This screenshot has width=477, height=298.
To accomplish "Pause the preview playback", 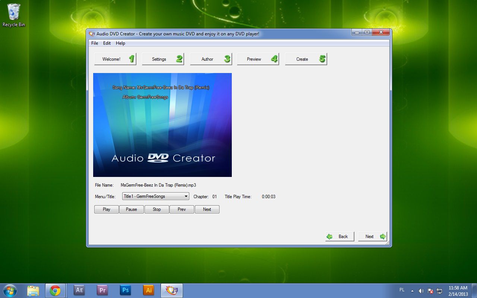I will (x=132, y=209).
